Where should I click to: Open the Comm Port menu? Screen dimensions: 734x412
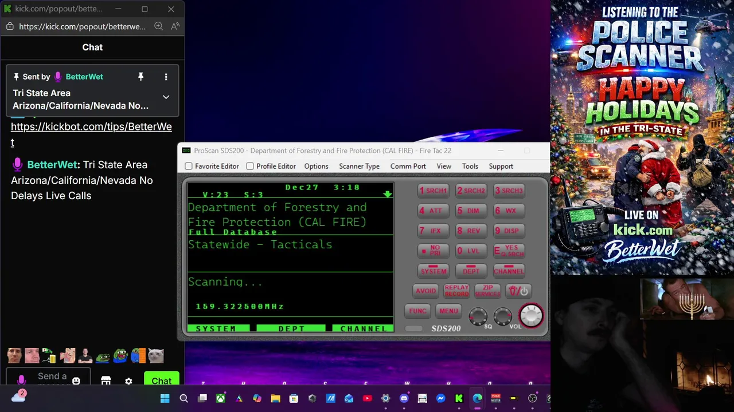(x=408, y=166)
